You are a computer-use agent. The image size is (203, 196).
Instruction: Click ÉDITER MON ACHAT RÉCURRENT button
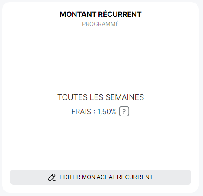click(x=101, y=177)
